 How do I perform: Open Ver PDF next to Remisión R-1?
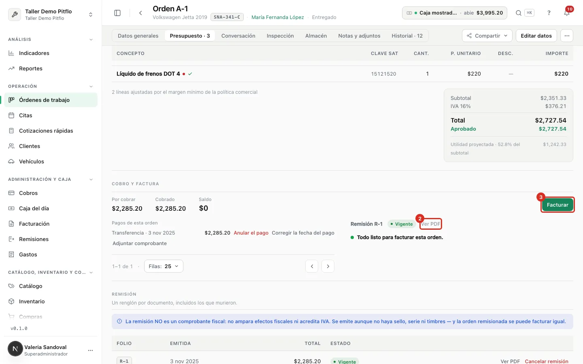pos(430,224)
